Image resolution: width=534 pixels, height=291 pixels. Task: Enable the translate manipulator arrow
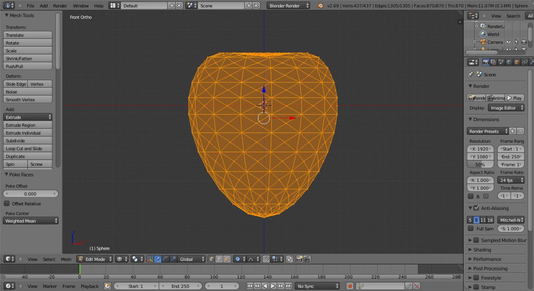158,259
